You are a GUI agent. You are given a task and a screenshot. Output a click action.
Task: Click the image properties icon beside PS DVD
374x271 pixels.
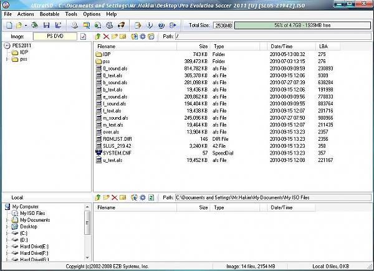[x=84, y=37]
